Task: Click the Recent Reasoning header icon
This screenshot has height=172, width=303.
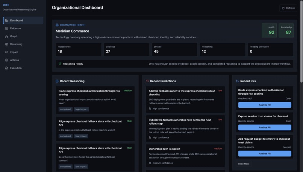Action: [57, 81]
